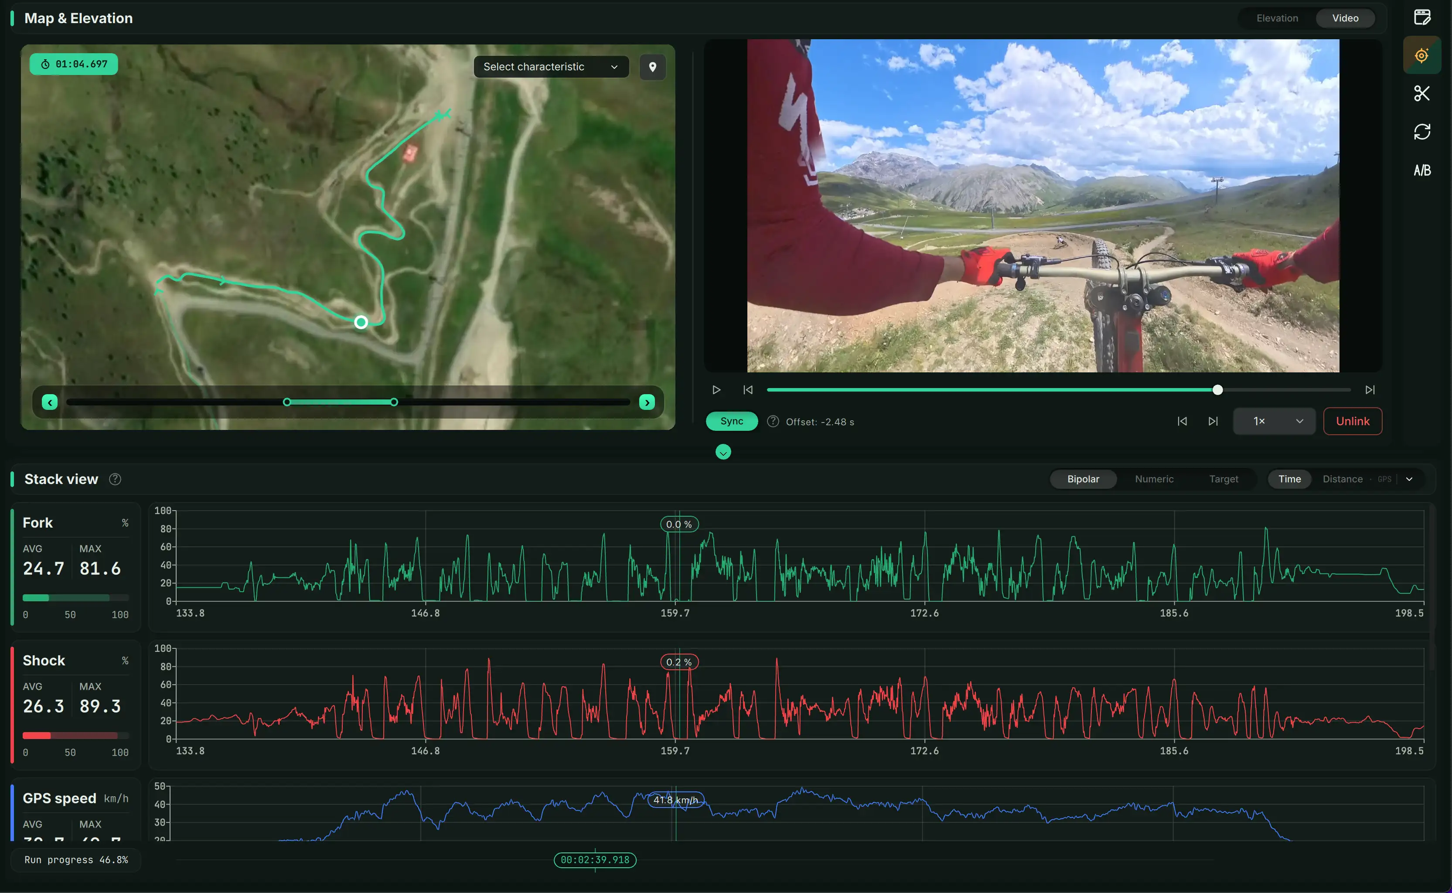The height and width of the screenshot is (893, 1452).
Task: Click the map pin location icon
Action: coord(652,67)
